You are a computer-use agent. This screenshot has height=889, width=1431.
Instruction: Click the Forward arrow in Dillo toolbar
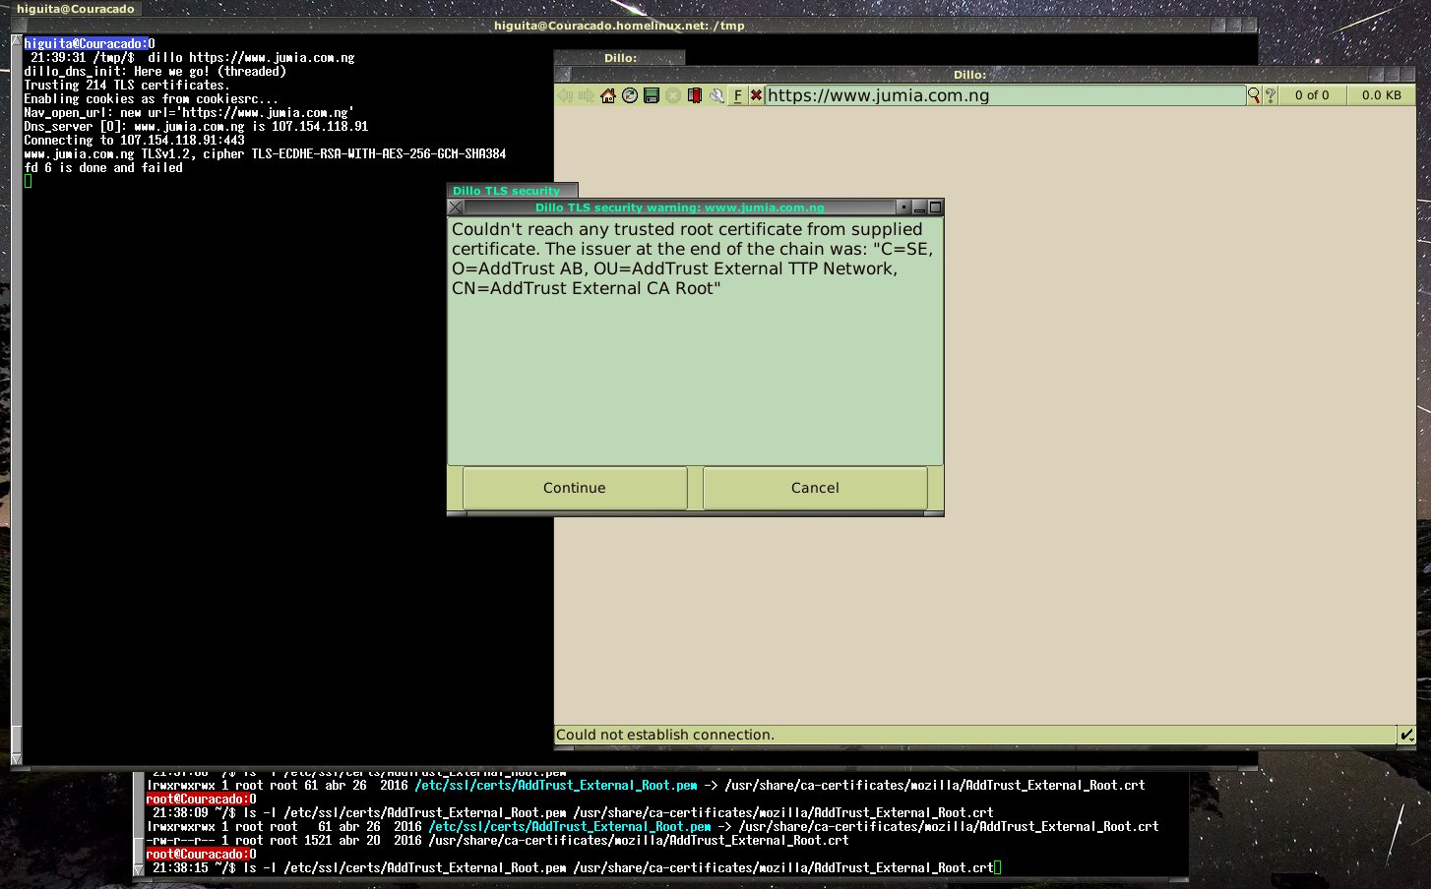click(587, 95)
